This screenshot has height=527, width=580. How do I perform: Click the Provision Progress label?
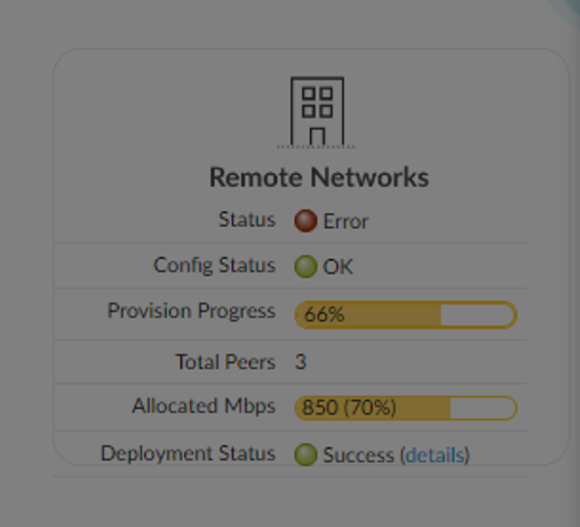click(x=191, y=311)
